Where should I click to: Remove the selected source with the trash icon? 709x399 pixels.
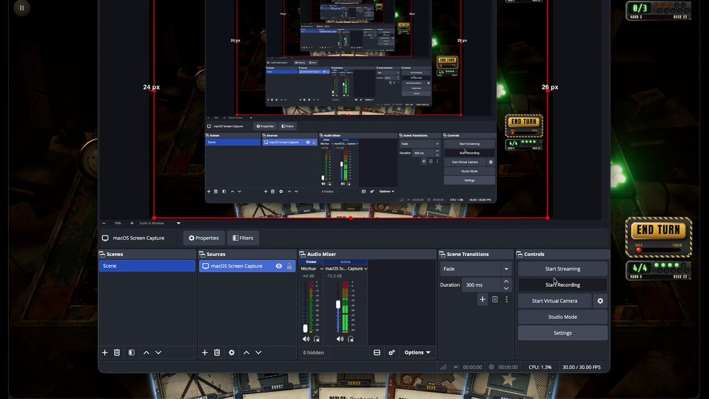click(217, 352)
